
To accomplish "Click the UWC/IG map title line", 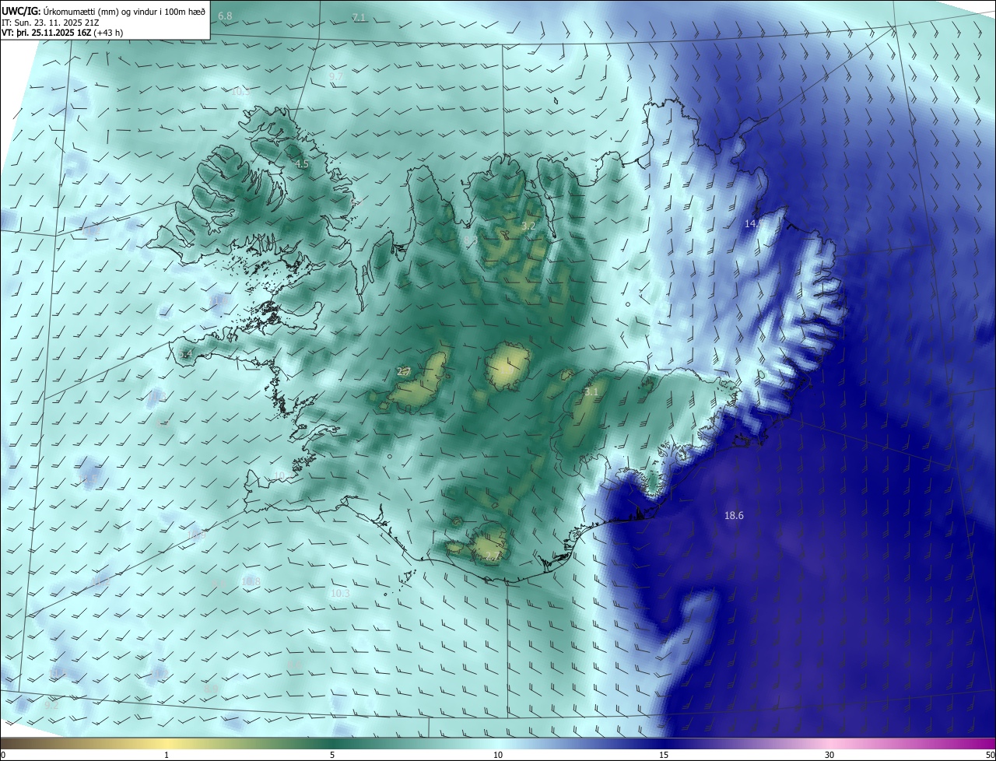I will pyautogui.click(x=104, y=10).
